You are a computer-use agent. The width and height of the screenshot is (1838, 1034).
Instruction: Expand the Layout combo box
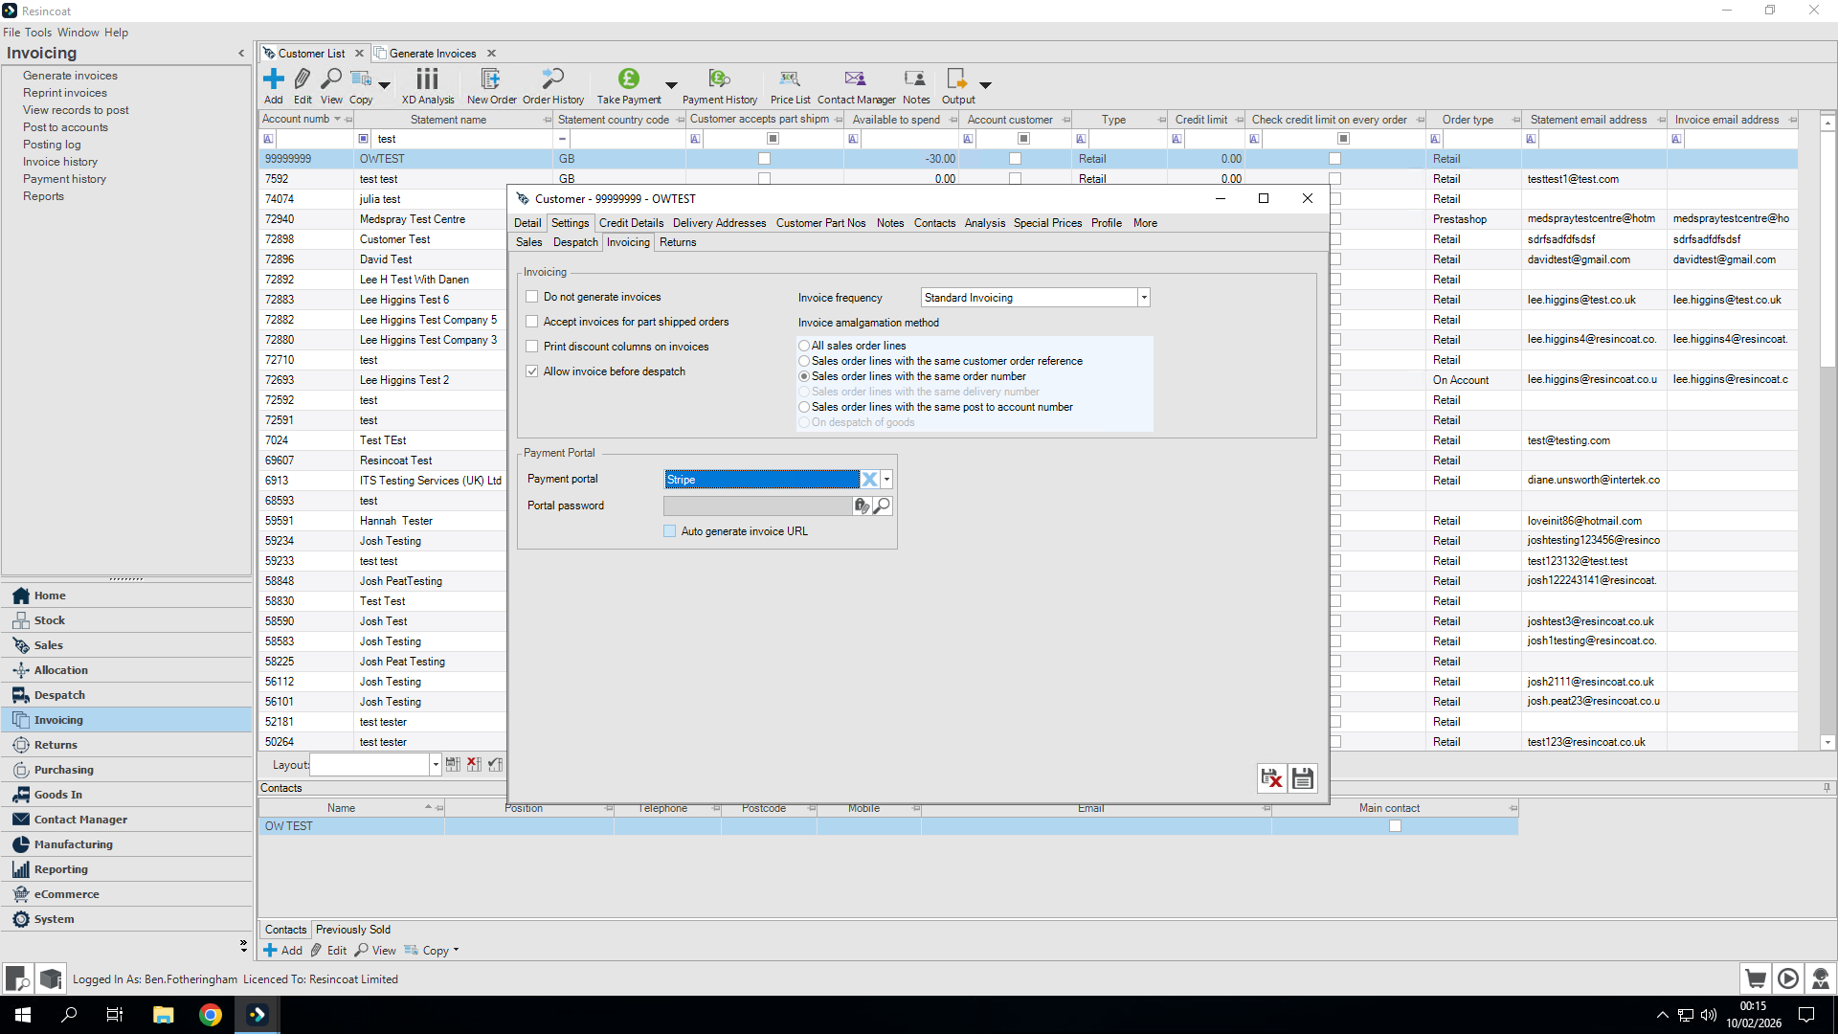coord(436,765)
